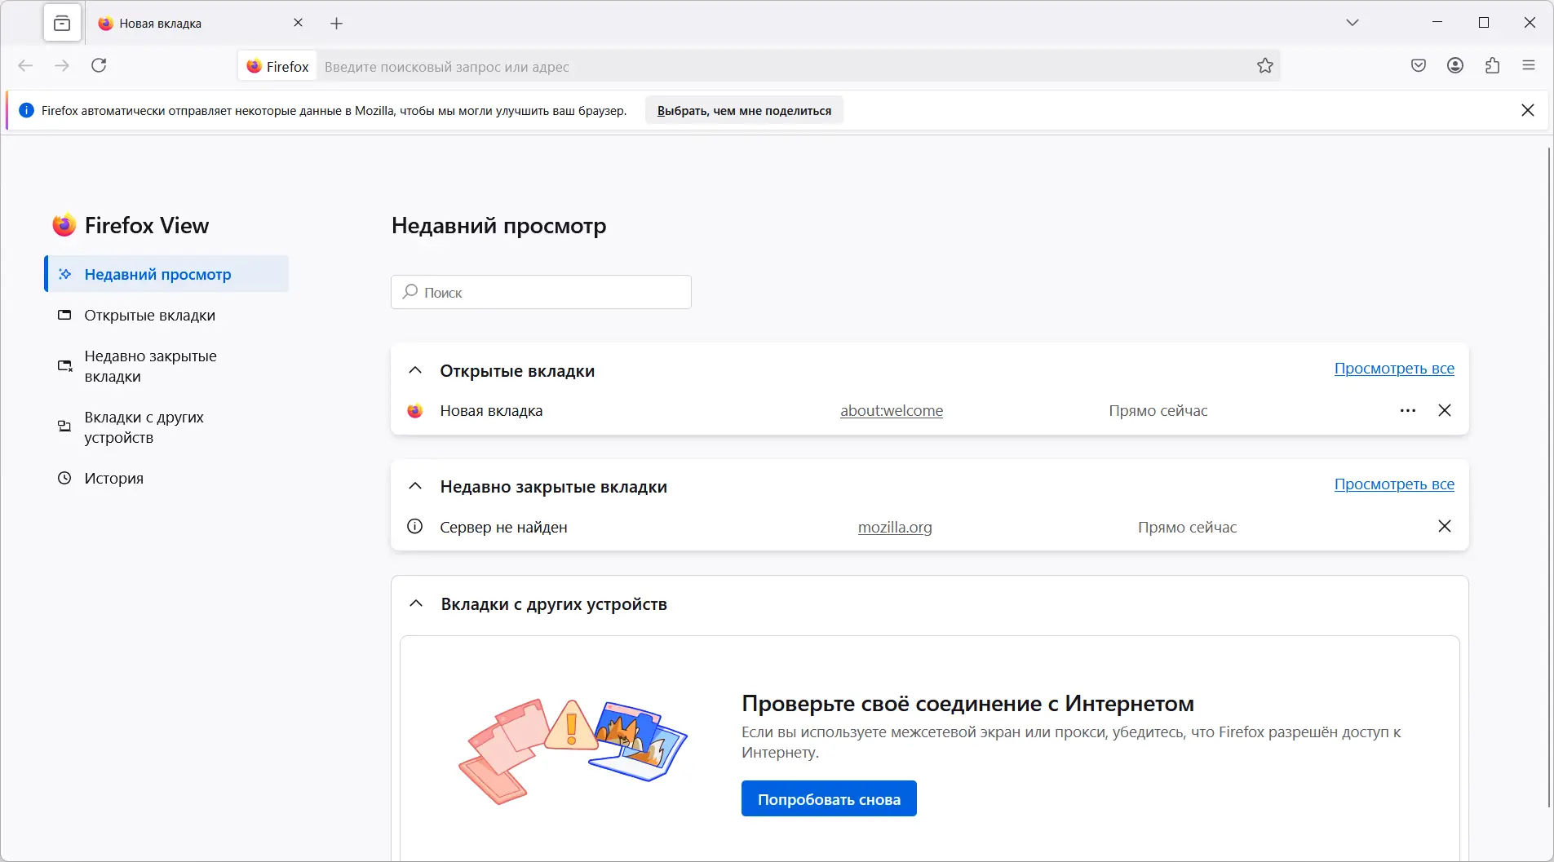The width and height of the screenshot is (1554, 862).
Task: Open the Firefox account icon
Action: [x=1455, y=66]
